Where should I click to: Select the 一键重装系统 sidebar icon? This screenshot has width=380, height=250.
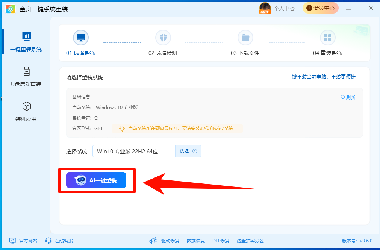tap(27, 36)
